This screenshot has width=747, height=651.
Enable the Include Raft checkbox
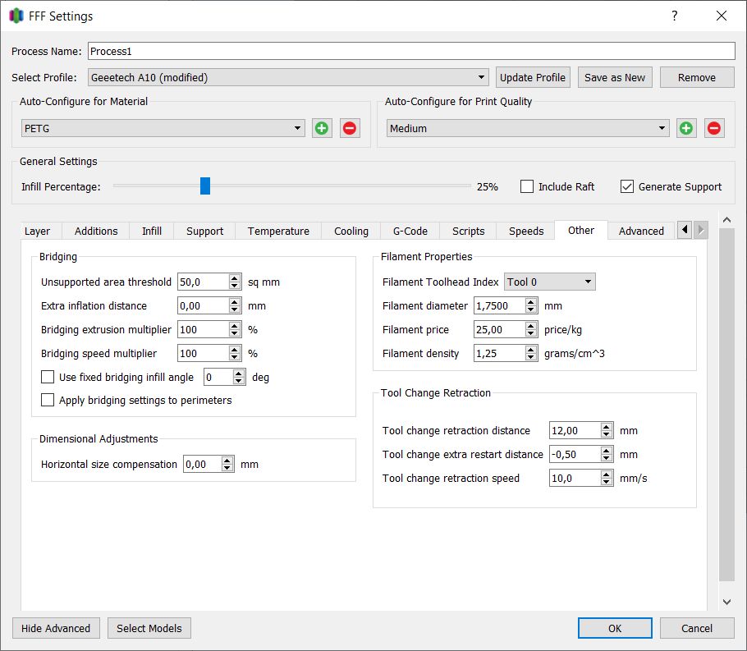tap(527, 186)
